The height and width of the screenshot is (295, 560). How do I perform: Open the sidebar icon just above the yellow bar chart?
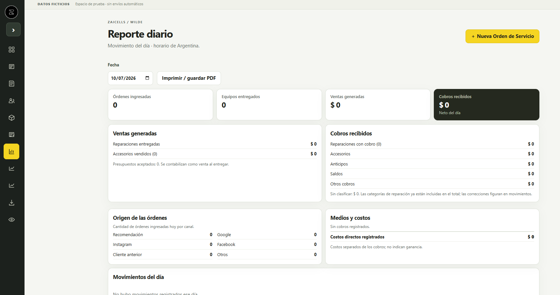coord(11,134)
